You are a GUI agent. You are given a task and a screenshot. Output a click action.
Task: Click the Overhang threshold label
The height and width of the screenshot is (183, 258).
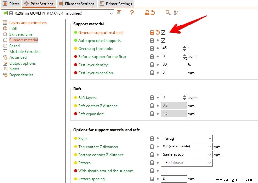[x=96, y=49]
